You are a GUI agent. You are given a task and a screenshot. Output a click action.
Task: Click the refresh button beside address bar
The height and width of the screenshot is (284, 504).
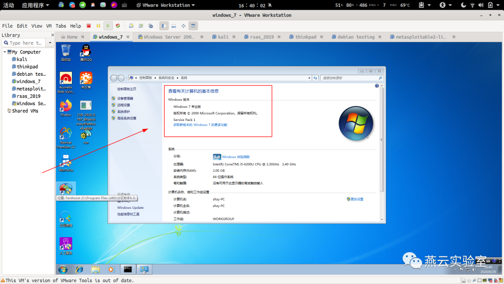click(315, 78)
